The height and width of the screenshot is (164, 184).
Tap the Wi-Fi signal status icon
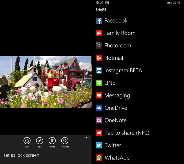pos(102,2)
